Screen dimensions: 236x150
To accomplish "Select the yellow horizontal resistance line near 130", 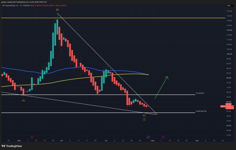I will click(113, 18).
